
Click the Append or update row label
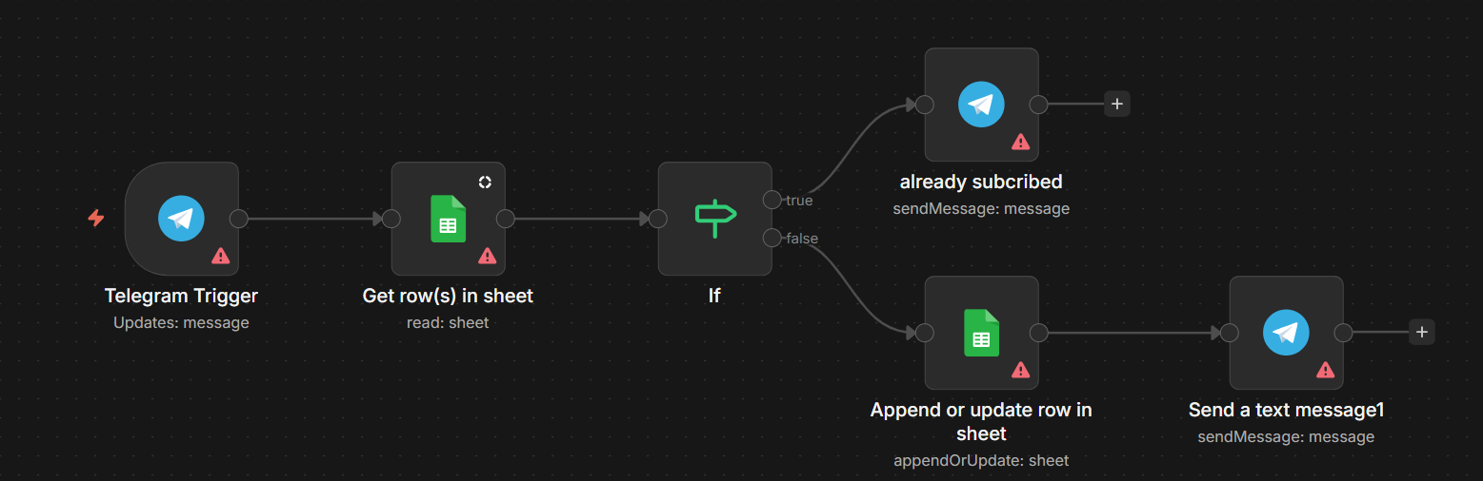(x=981, y=421)
